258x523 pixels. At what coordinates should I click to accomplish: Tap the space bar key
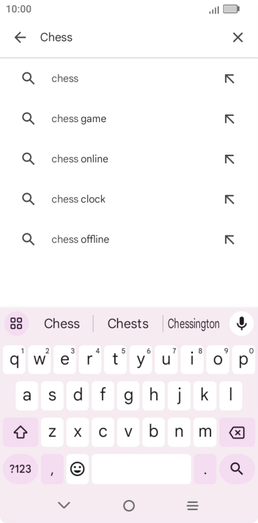point(141,469)
